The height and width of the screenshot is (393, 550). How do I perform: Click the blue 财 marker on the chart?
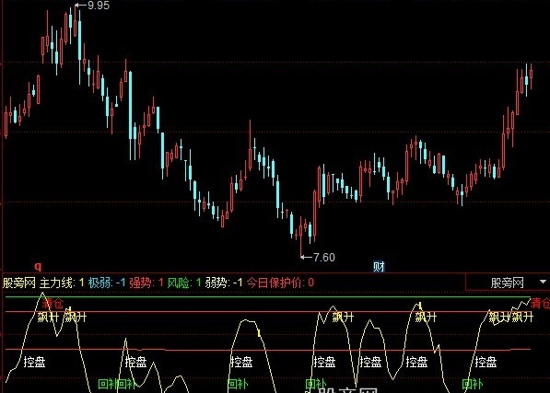point(379,267)
